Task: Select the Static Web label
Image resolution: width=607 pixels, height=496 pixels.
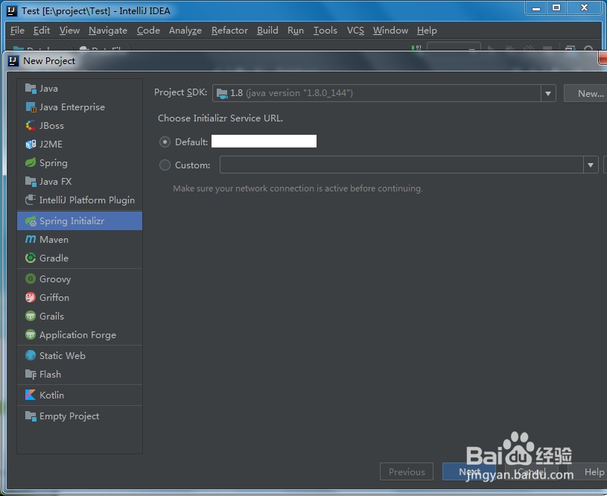Action: click(x=63, y=355)
